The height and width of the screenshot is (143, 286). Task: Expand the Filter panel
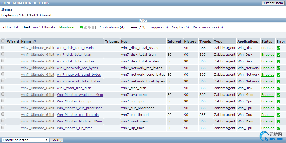pos(143,20)
